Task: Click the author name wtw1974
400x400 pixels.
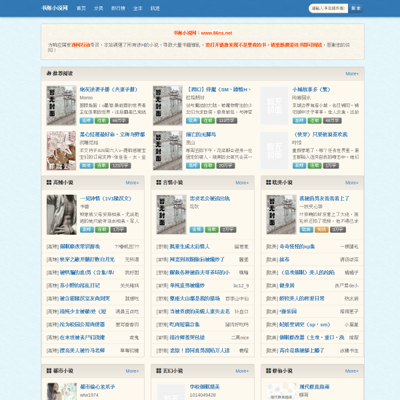Action: 89,395
